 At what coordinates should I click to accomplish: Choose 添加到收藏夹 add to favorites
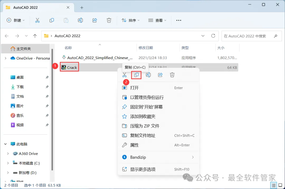(x=159, y=116)
